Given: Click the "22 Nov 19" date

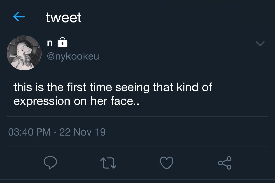Looking at the screenshot, I should click(x=82, y=132).
